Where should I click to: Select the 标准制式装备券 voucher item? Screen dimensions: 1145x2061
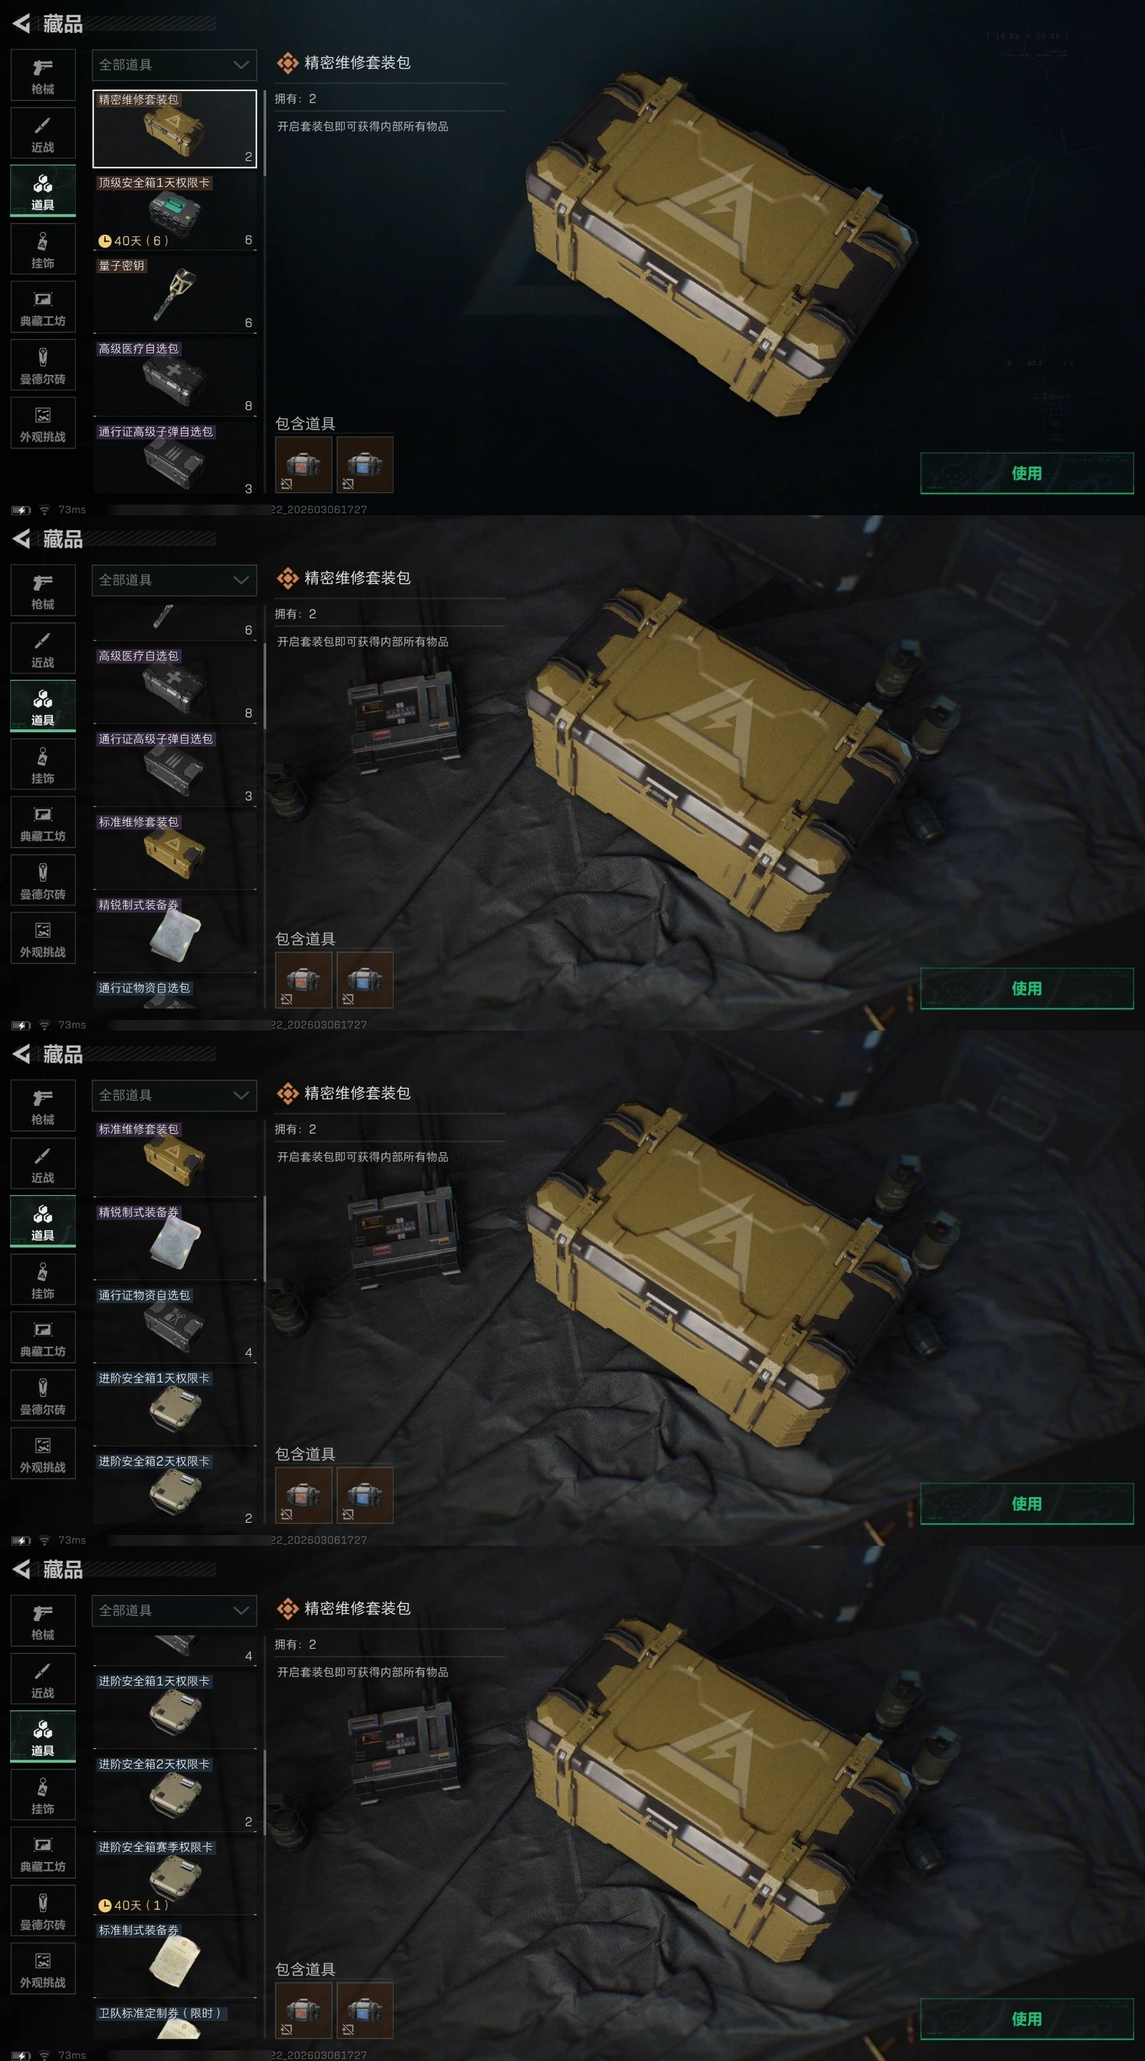point(175,1958)
